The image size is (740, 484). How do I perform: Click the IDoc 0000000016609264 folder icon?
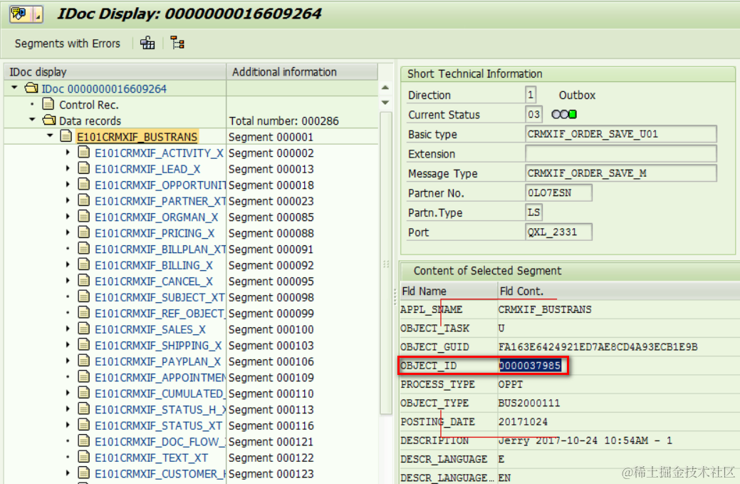pos(31,88)
